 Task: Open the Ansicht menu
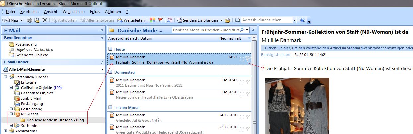(50, 12)
